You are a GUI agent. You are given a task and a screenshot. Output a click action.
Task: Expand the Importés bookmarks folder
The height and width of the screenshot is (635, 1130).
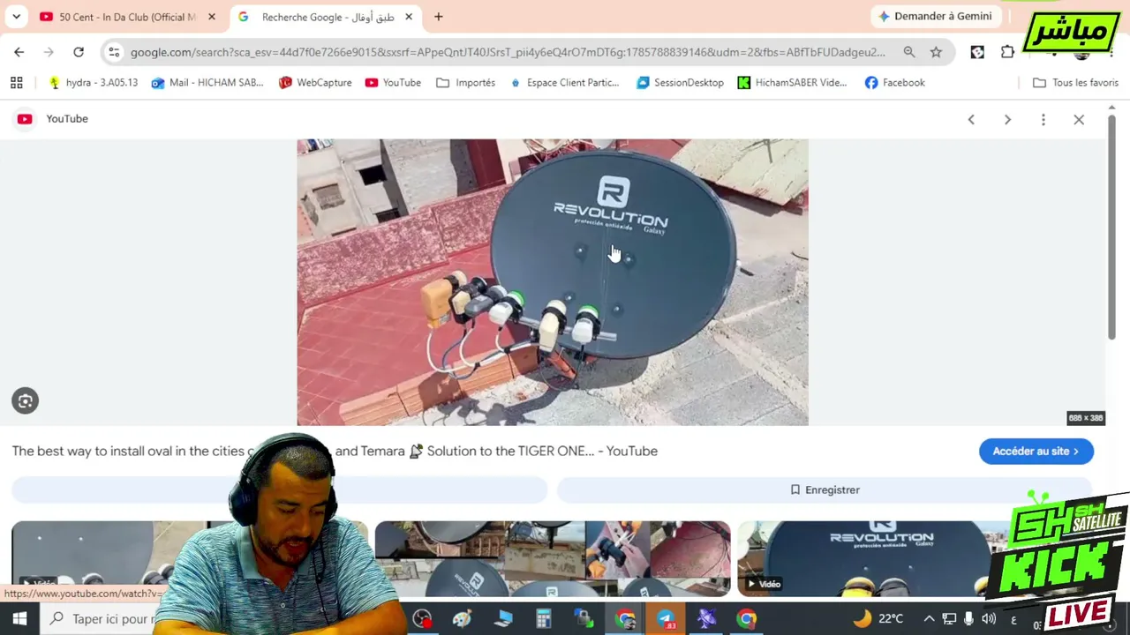pos(465,83)
